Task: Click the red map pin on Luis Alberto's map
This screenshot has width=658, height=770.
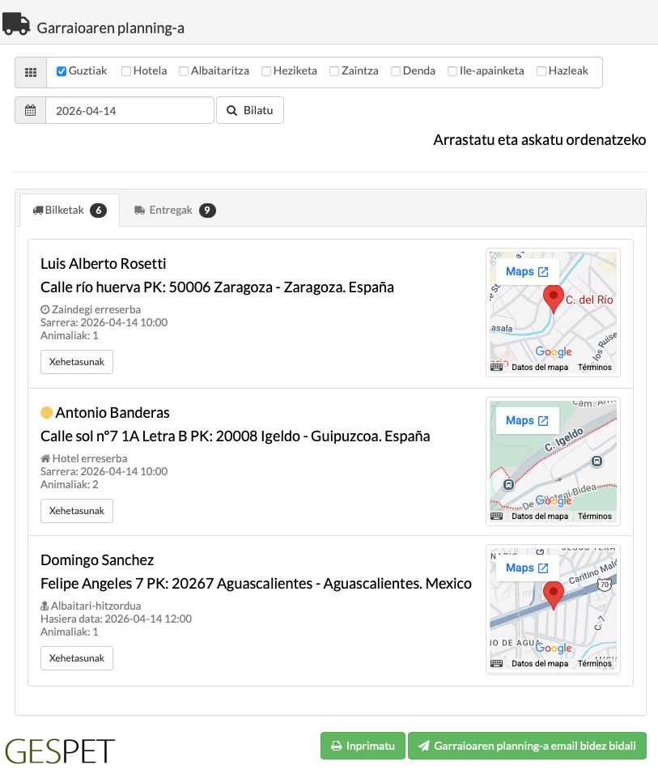Action: [553, 298]
